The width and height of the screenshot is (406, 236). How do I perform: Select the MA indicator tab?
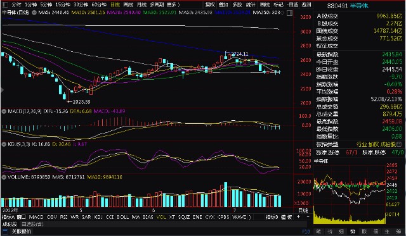click(136, 217)
